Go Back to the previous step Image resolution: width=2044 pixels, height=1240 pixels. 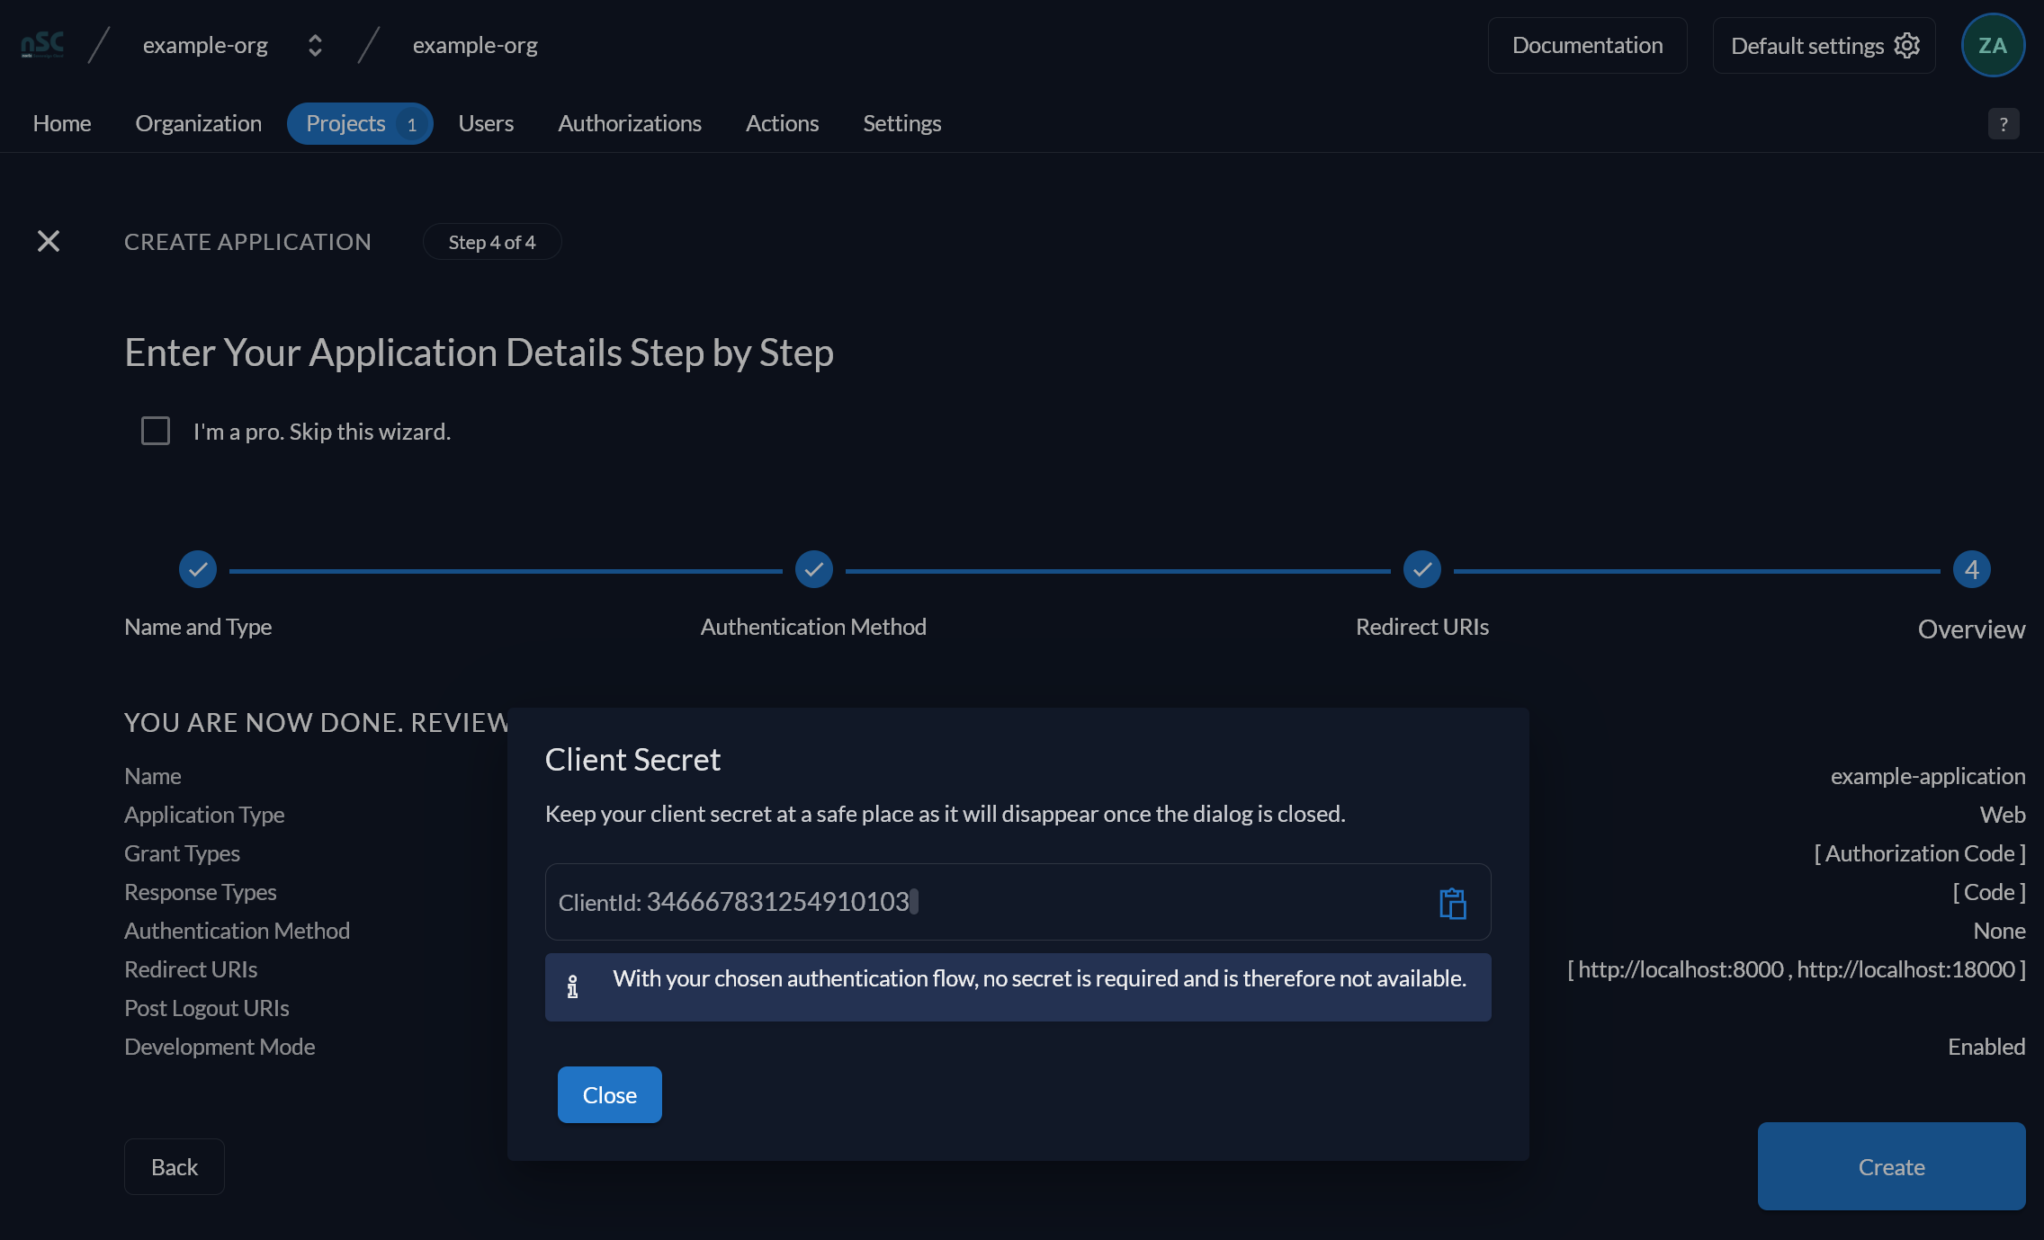[x=175, y=1166]
